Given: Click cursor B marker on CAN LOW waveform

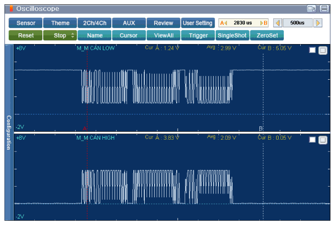Looking at the screenshot, I should pos(261,128).
